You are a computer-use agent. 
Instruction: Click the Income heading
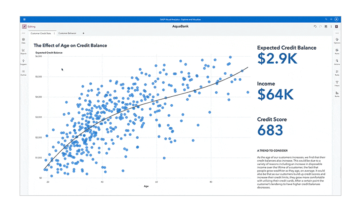point(266,84)
